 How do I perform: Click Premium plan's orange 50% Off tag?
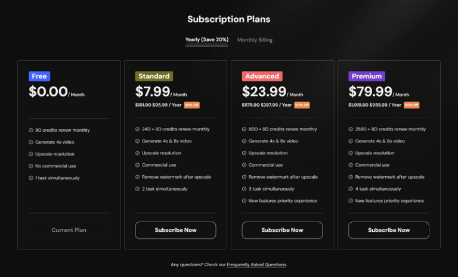(x=411, y=105)
